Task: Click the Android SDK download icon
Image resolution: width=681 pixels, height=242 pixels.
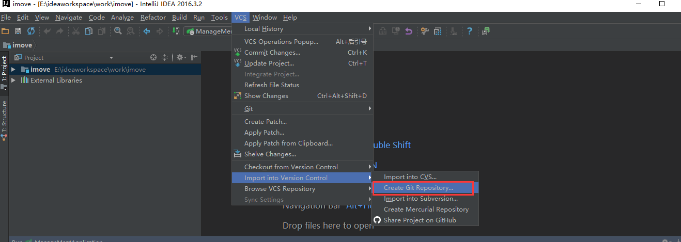Action: (x=454, y=31)
